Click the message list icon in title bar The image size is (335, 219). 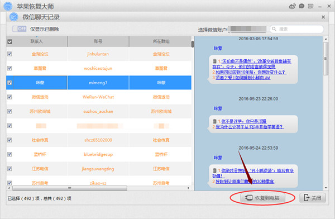[x=310, y=6]
